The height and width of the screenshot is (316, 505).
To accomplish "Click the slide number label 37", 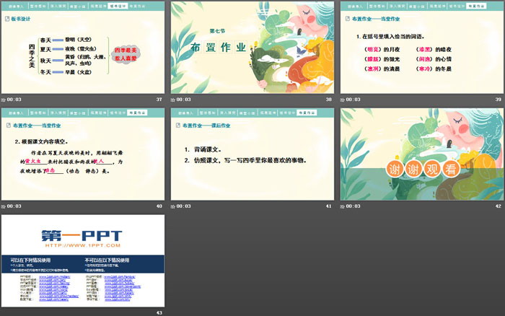I will point(159,100).
